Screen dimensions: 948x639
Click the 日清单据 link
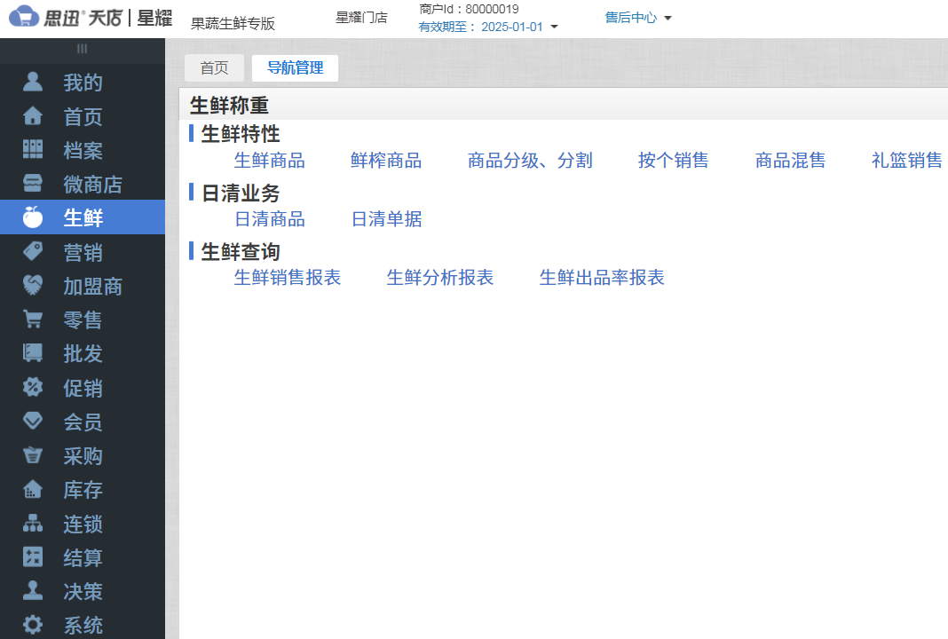(386, 219)
